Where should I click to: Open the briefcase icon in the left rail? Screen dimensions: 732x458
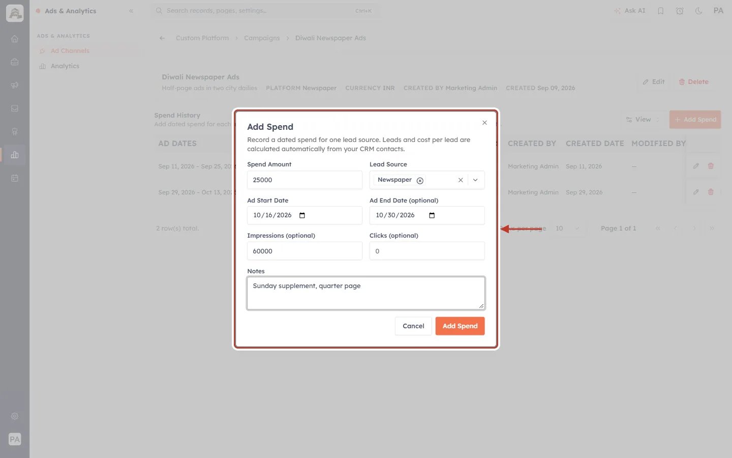click(x=15, y=62)
